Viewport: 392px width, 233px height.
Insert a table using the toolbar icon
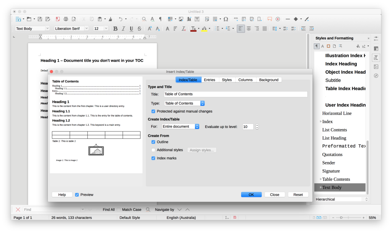tap(170, 19)
